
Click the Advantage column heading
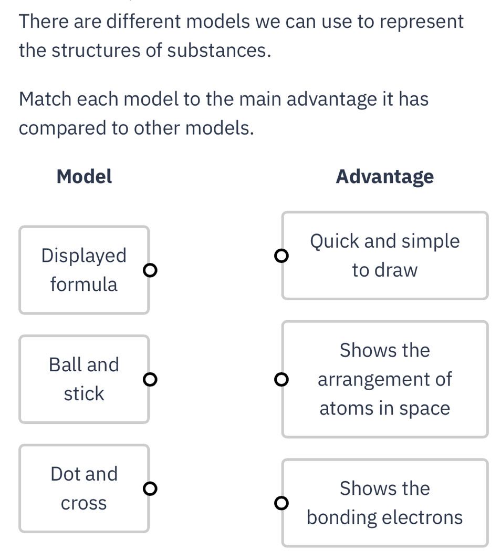(x=385, y=176)
